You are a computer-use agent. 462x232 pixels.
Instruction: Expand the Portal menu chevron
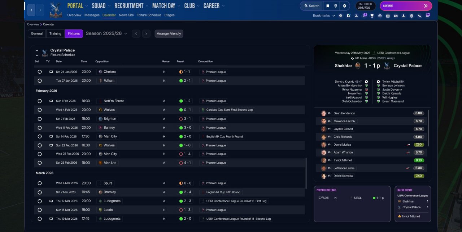coord(87,6)
